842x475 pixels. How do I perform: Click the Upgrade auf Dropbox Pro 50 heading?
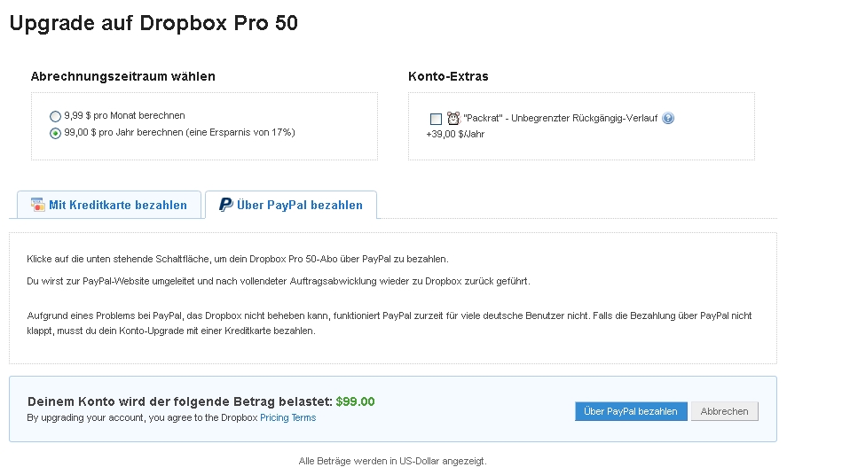tap(153, 23)
